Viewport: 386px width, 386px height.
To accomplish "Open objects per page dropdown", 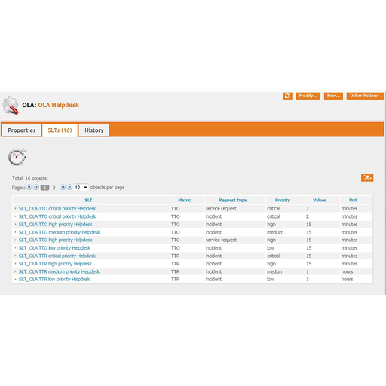I will click(81, 188).
